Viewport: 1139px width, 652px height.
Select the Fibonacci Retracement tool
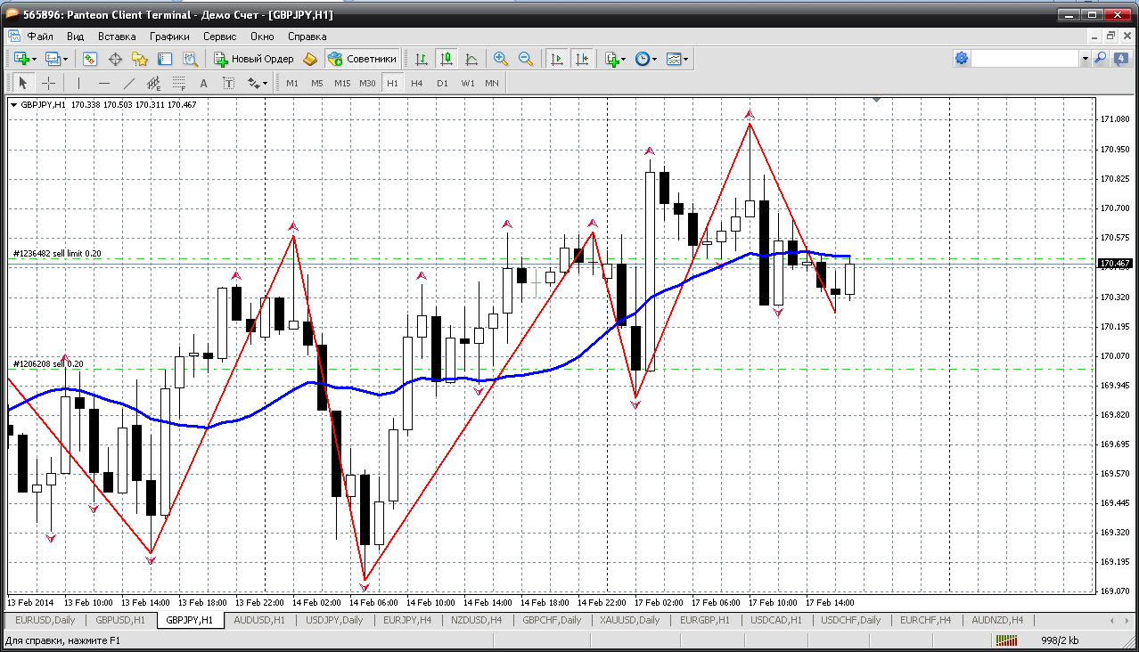[178, 83]
